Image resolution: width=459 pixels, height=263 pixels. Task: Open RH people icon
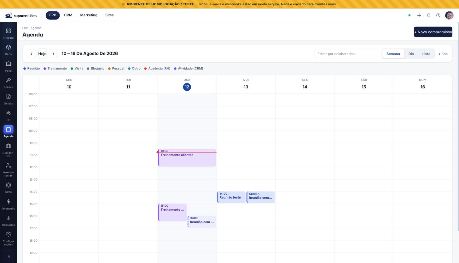click(x=9, y=113)
